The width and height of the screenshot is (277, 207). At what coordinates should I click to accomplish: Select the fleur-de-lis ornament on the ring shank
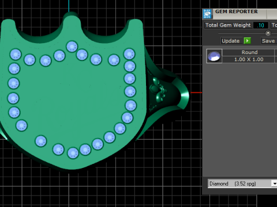point(158,90)
